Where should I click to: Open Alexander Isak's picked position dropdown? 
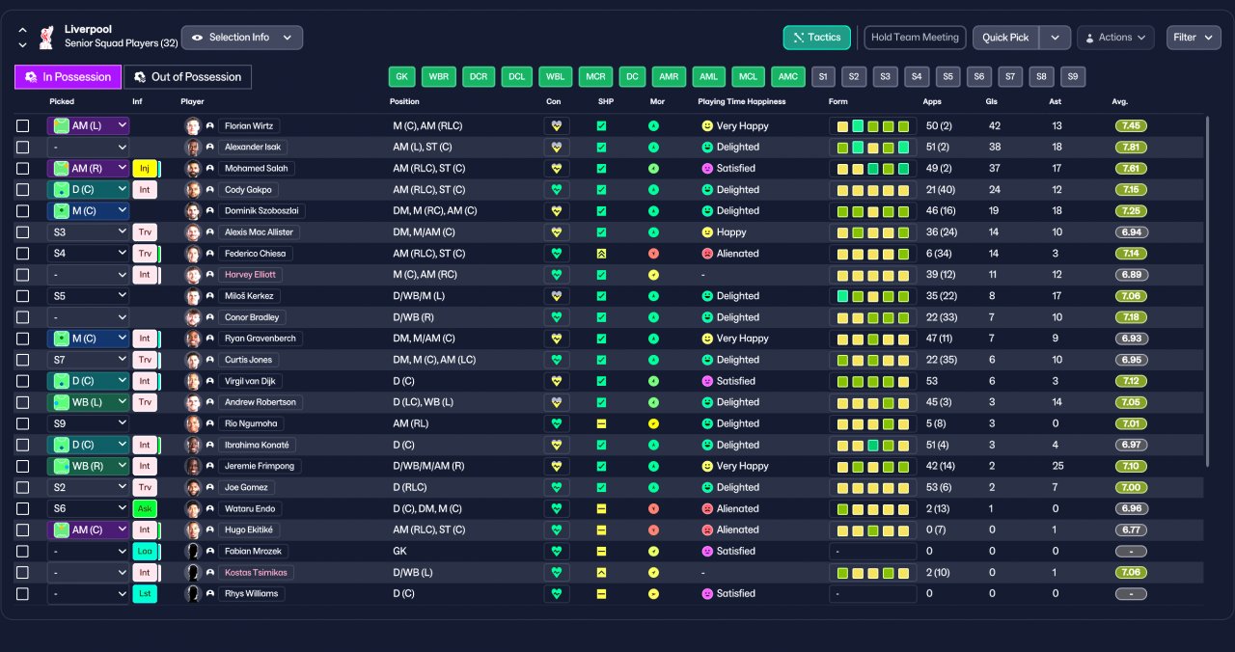89,148
